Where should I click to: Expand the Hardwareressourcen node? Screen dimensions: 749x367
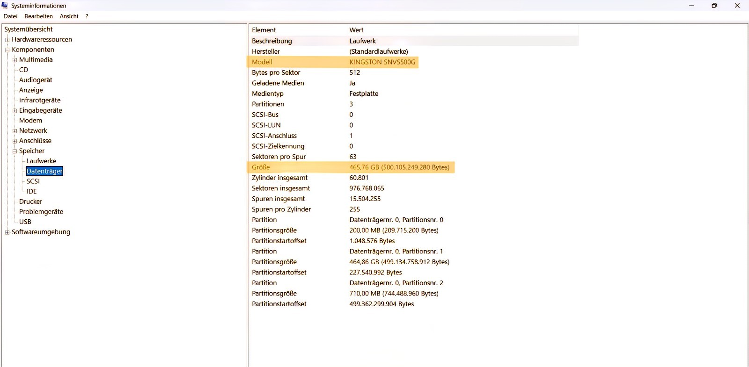coord(7,40)
